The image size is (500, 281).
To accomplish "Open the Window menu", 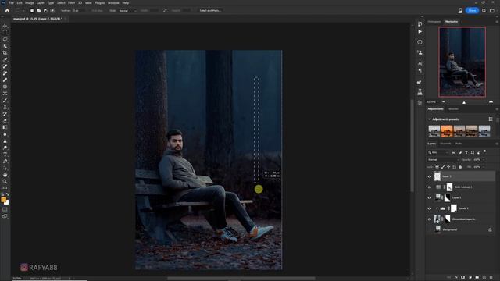I will click(113, 3).
